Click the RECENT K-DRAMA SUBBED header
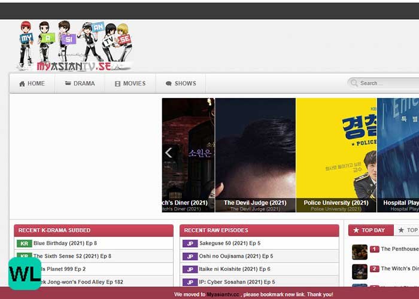The width and height of the screenshot is (419, 299). (x=94, y=230)
